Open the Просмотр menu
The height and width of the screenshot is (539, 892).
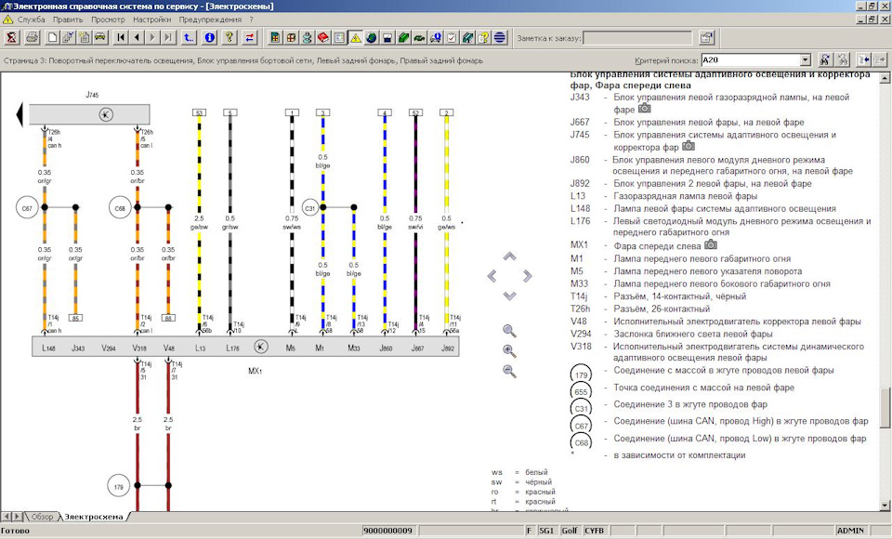[108, 20]
